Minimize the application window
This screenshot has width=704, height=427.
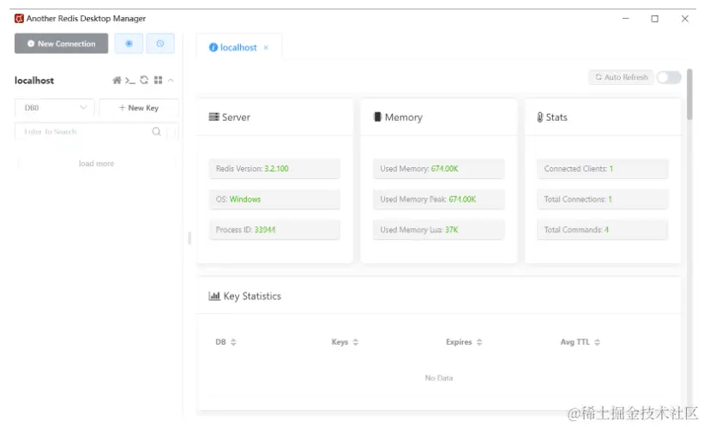(x=625, y=18)
